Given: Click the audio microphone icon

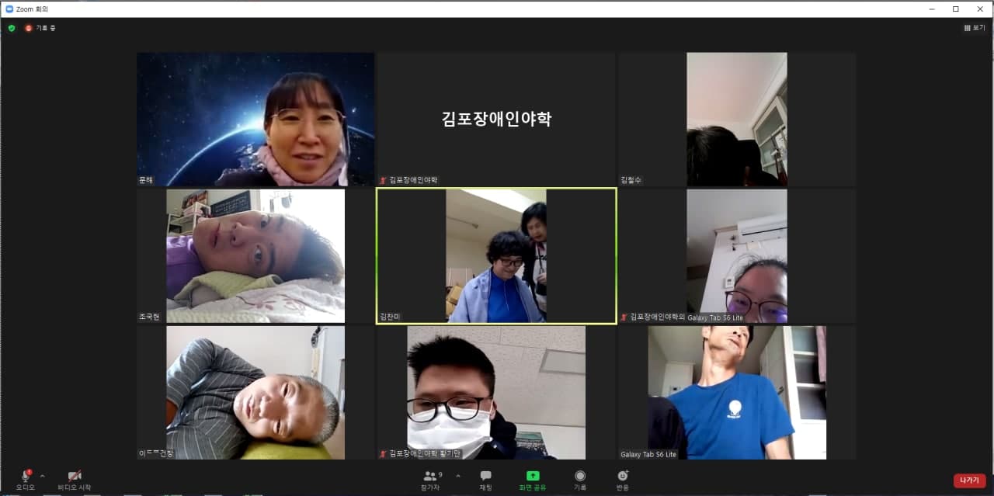Looking at the screenshot, I should [x=25, y=476].
